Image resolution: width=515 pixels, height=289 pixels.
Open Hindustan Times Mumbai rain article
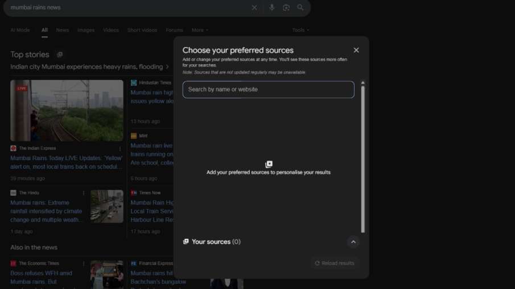point(152,97)
